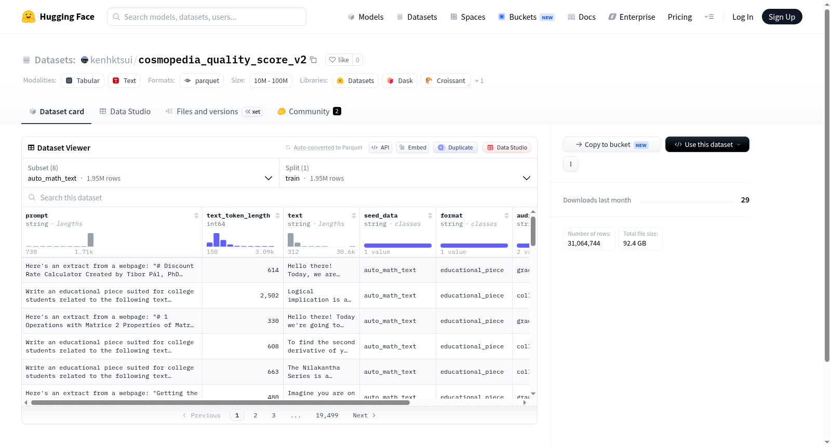831x447 pixels.
Task: Select the Tabular modality tag
Action: click(83, 80)
